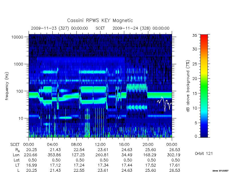Click the Lon value 168.29
Image resolution: width=229 pixels, height=172 pixels.
point(149,155)
